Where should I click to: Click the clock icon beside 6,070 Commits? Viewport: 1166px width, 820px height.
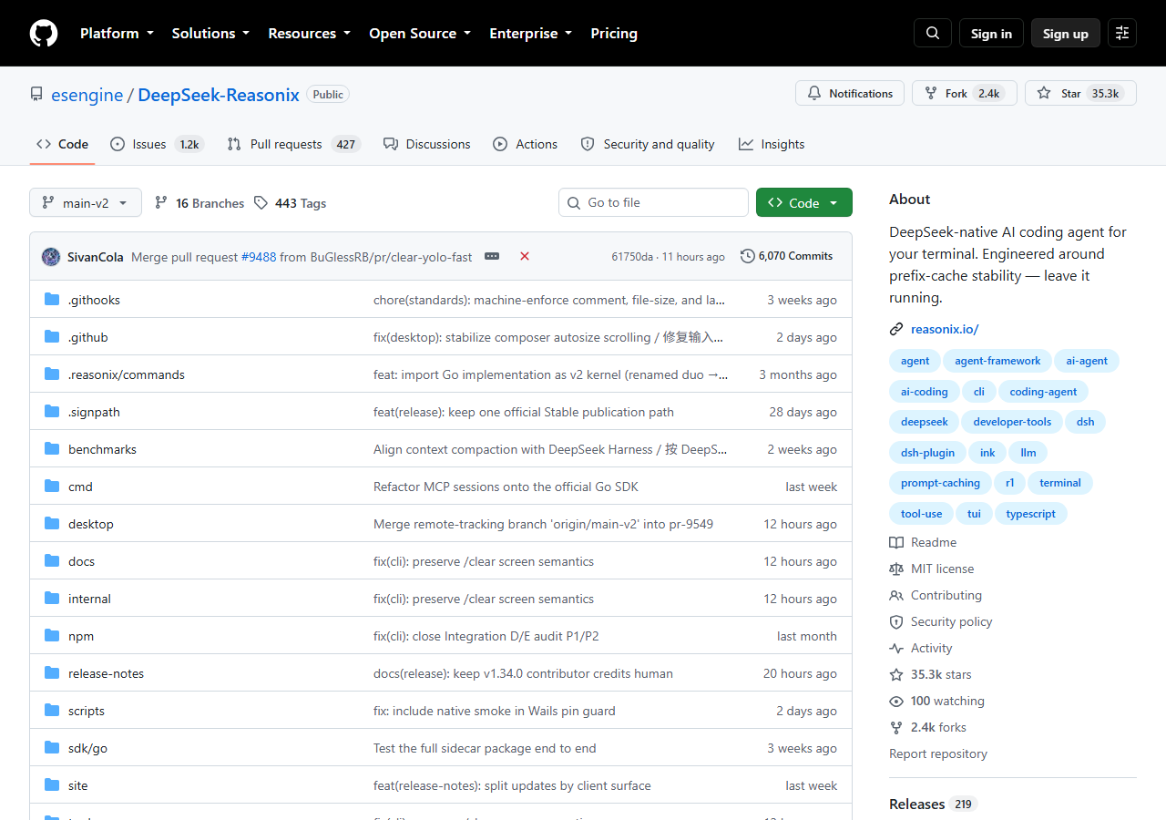(x=748, y=256)
